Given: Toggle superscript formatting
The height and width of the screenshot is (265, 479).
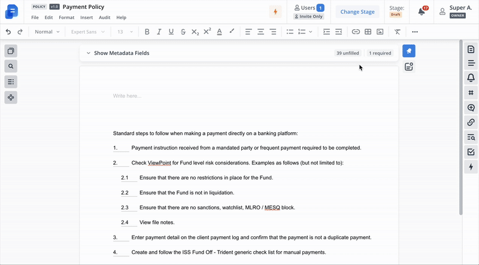Looking at the screenshot, I should tap(207, 32).
